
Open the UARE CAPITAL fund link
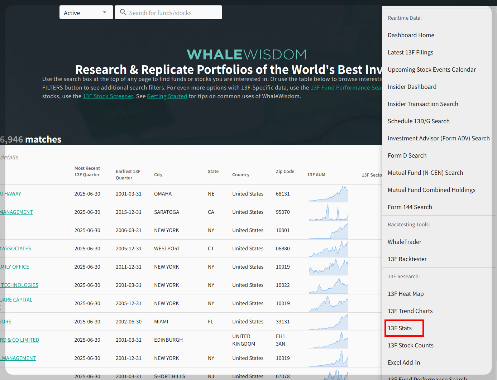pos(16,300)
